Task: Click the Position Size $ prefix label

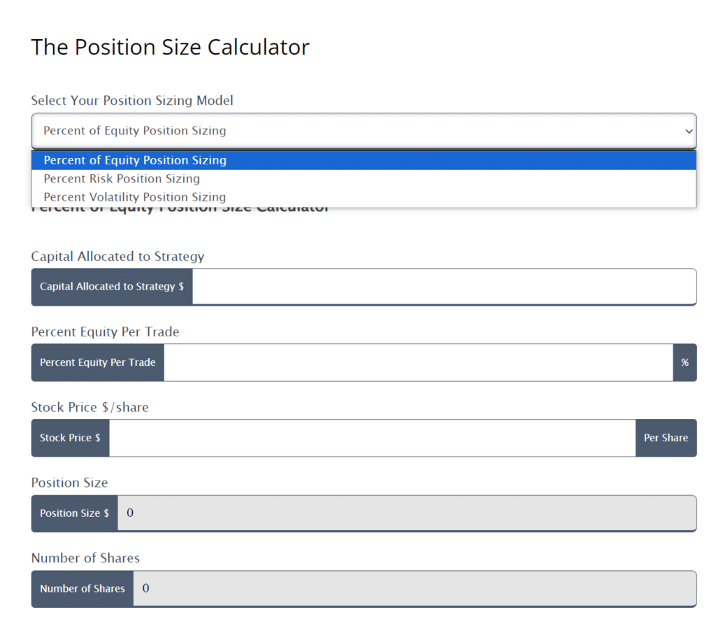Action: point(74,513)
